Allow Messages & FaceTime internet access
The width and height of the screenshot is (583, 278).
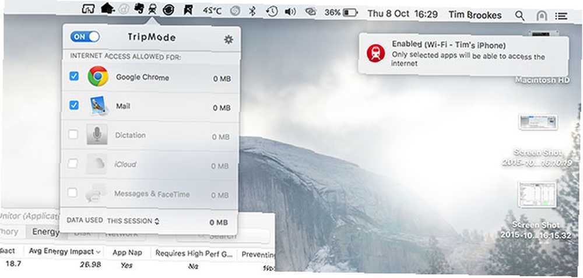(x=72, y=192)
